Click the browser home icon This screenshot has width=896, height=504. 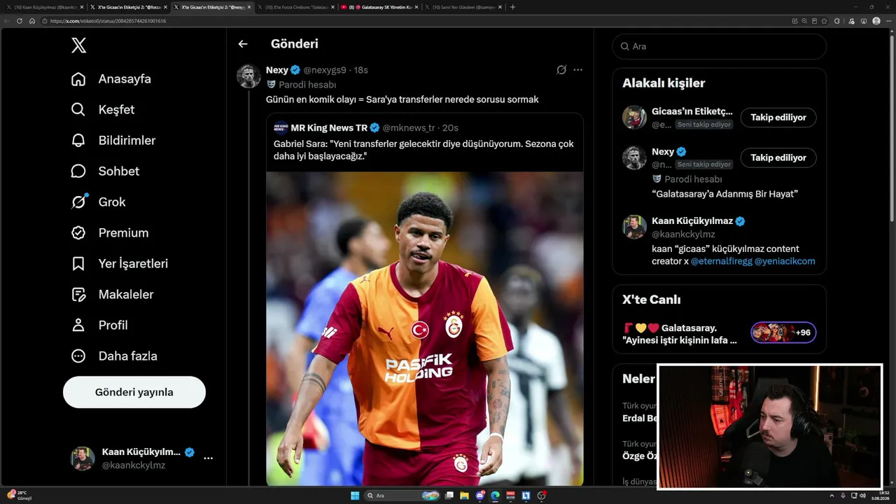[x=32, y=21]
